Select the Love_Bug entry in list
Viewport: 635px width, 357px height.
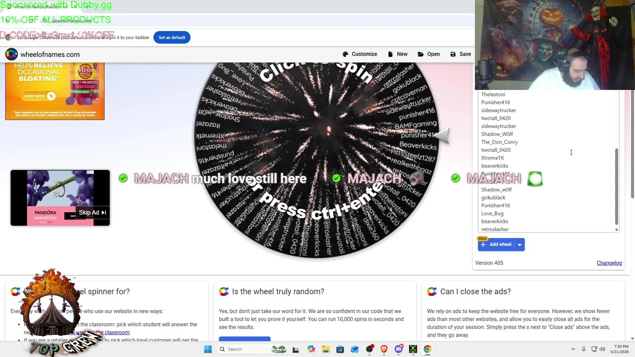coord(492,213)
